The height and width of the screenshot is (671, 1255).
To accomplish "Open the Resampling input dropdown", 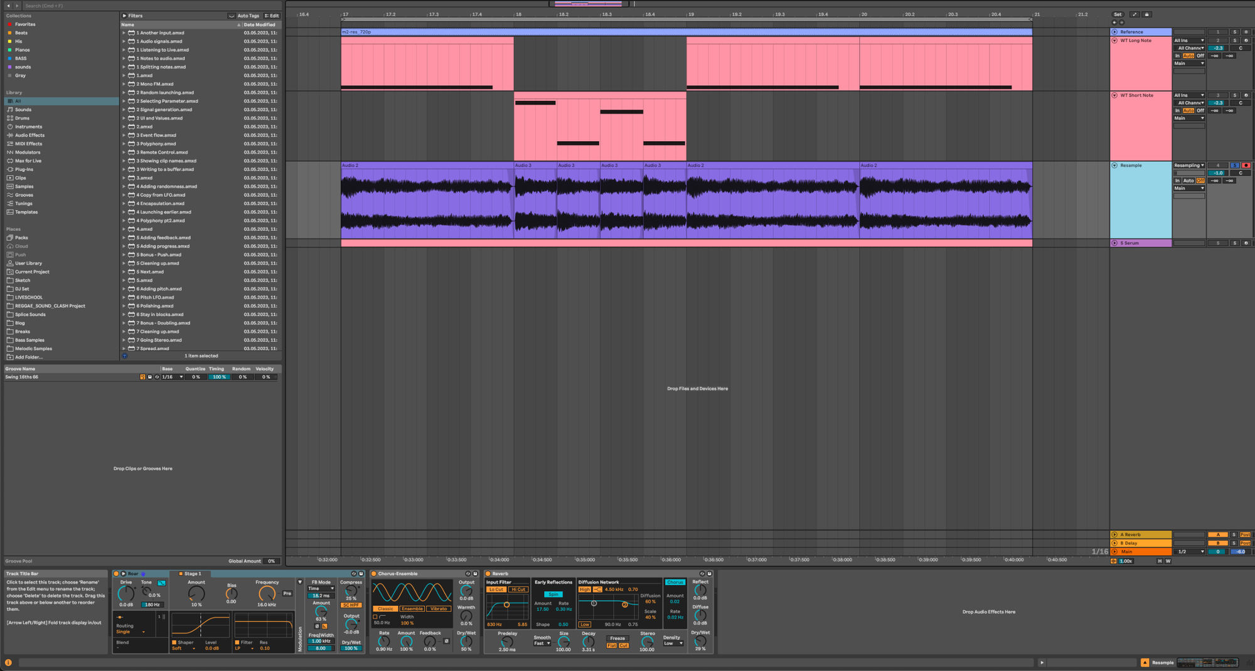I will 1189,166.
